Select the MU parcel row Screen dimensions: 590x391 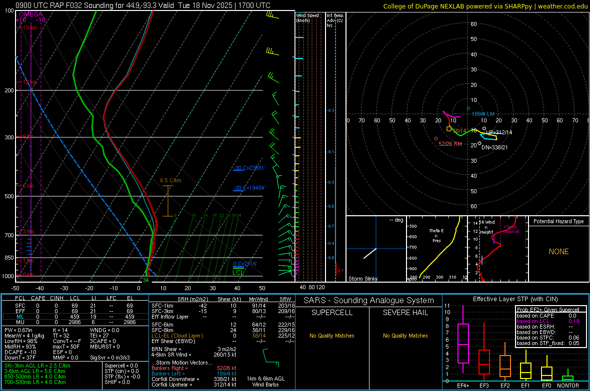pyautogui.click(x=75, y=322)
